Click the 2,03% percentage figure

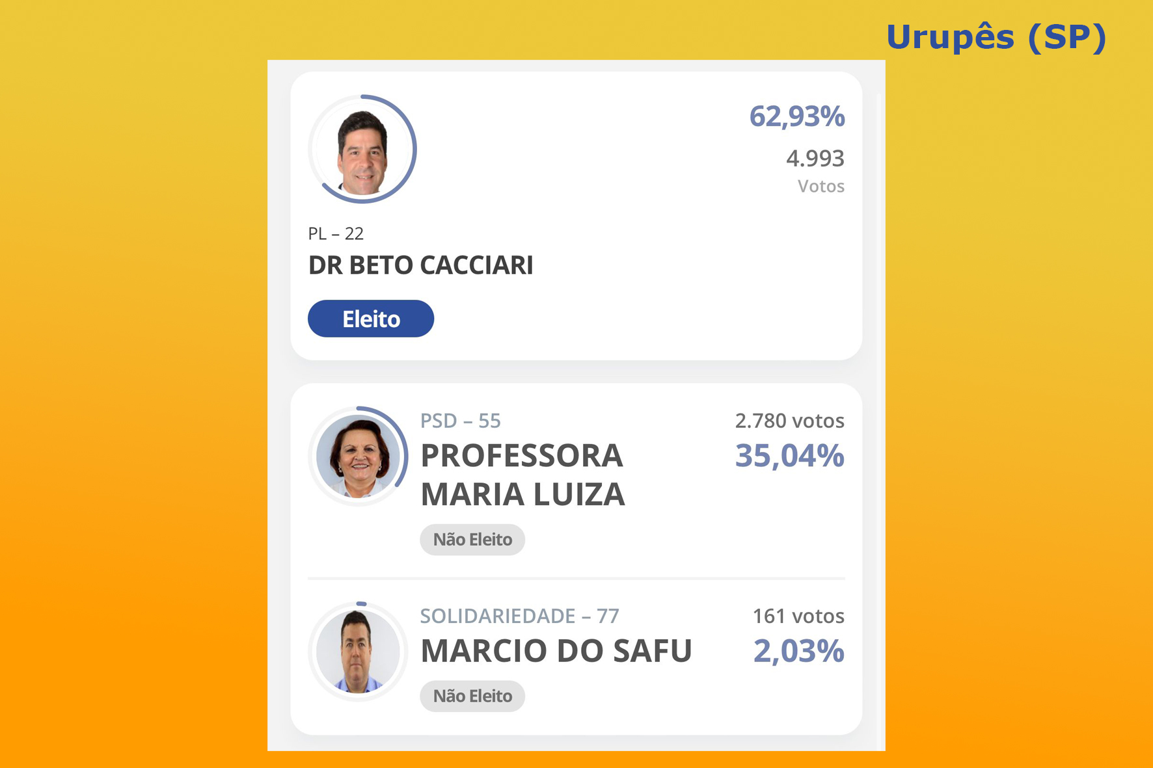click(x=799, y=651)
